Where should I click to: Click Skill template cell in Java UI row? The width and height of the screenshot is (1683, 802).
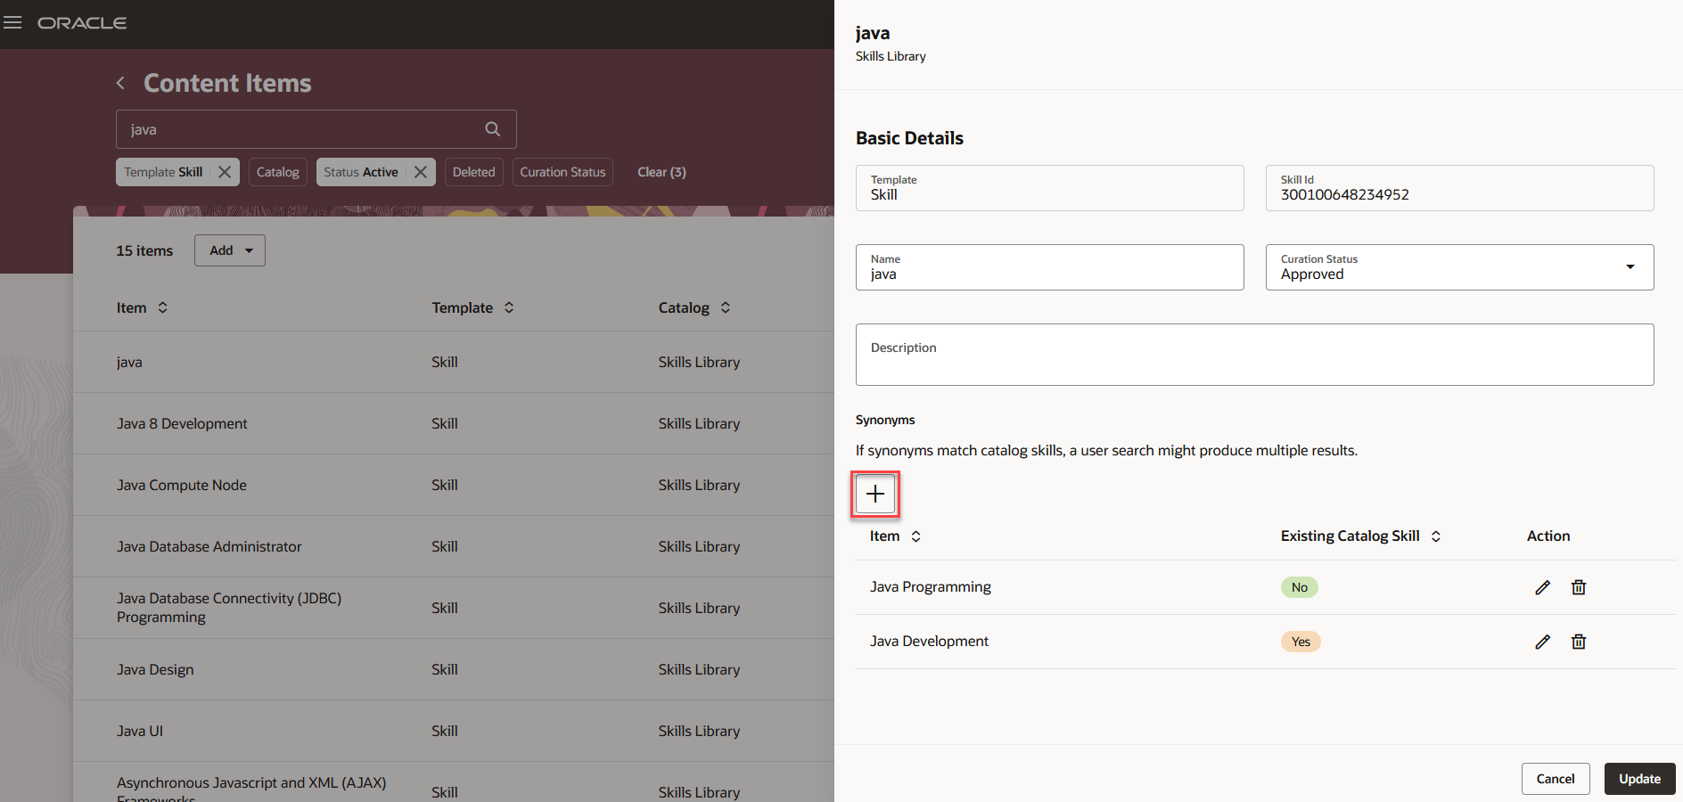(445, 731)
